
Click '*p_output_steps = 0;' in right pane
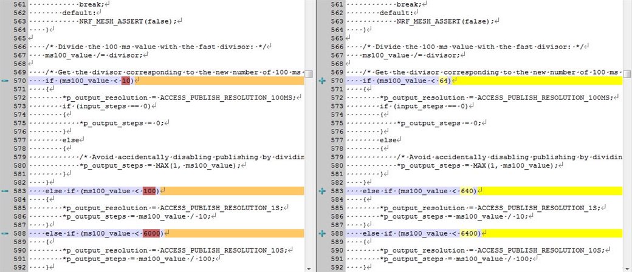click(x=439, y=123)
